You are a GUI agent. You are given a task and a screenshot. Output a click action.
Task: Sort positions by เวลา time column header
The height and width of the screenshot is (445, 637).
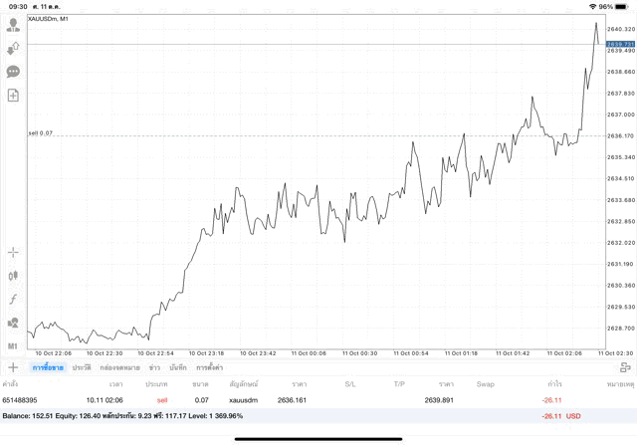tap(116, 383)
